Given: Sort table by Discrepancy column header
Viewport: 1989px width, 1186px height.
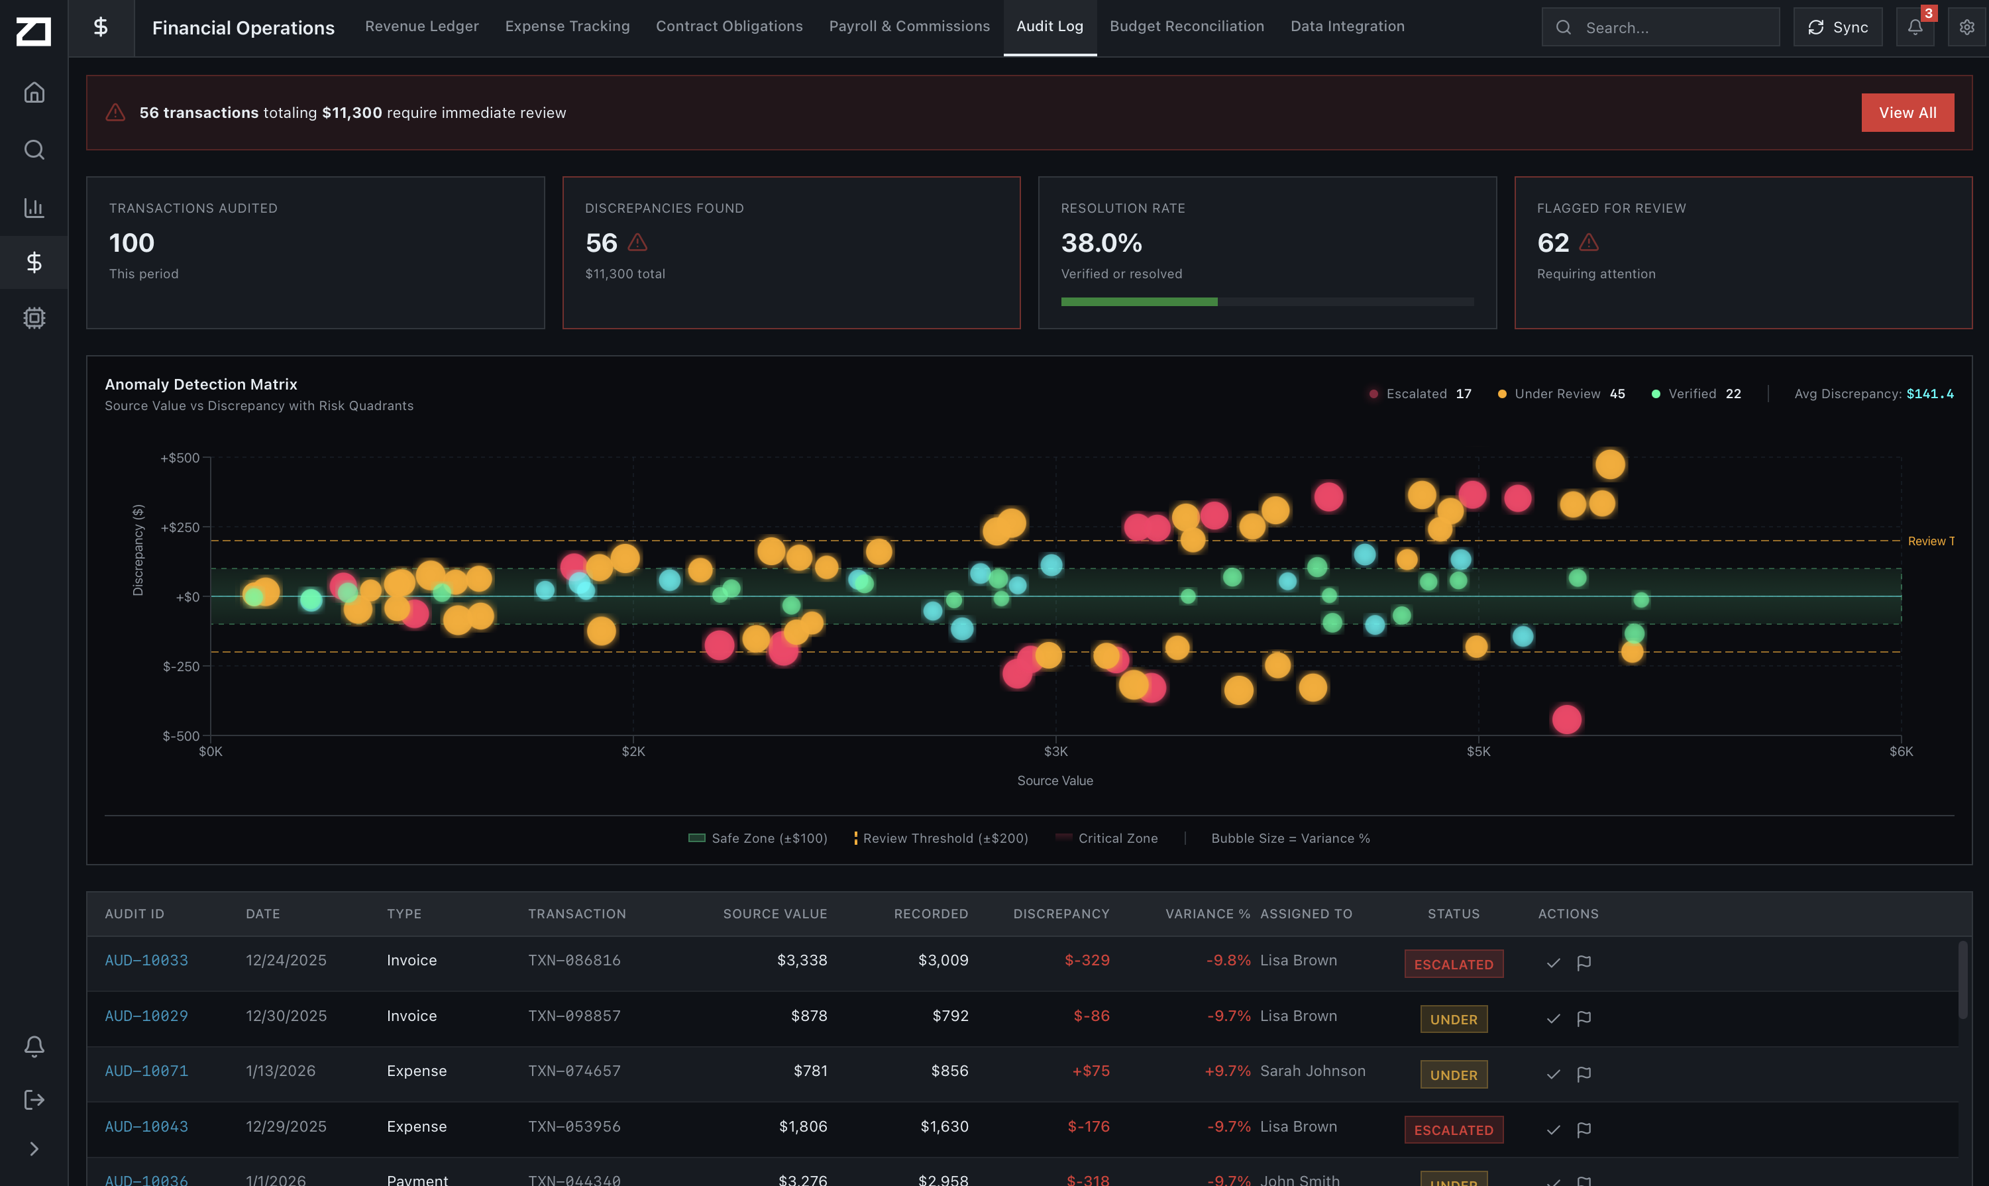Looking at the screenshot, I should [1061, 914].
